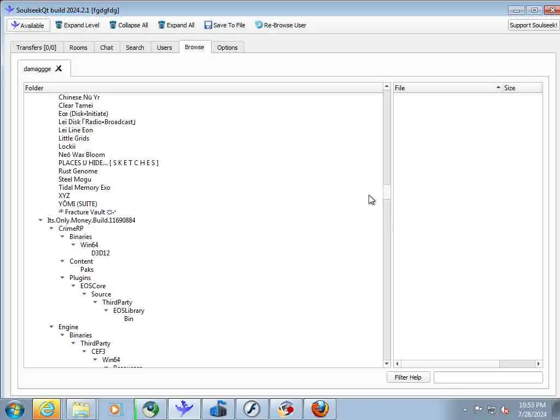Open the Search tab
Screen dimensions: 560x420
135,48
